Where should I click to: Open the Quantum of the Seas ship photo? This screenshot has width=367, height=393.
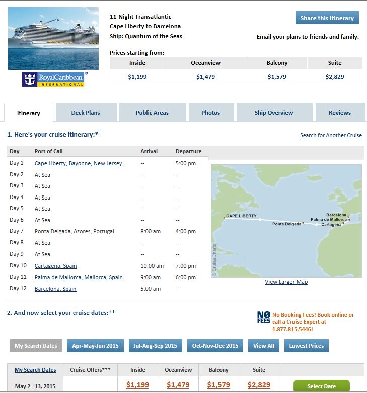click(53, 38)
